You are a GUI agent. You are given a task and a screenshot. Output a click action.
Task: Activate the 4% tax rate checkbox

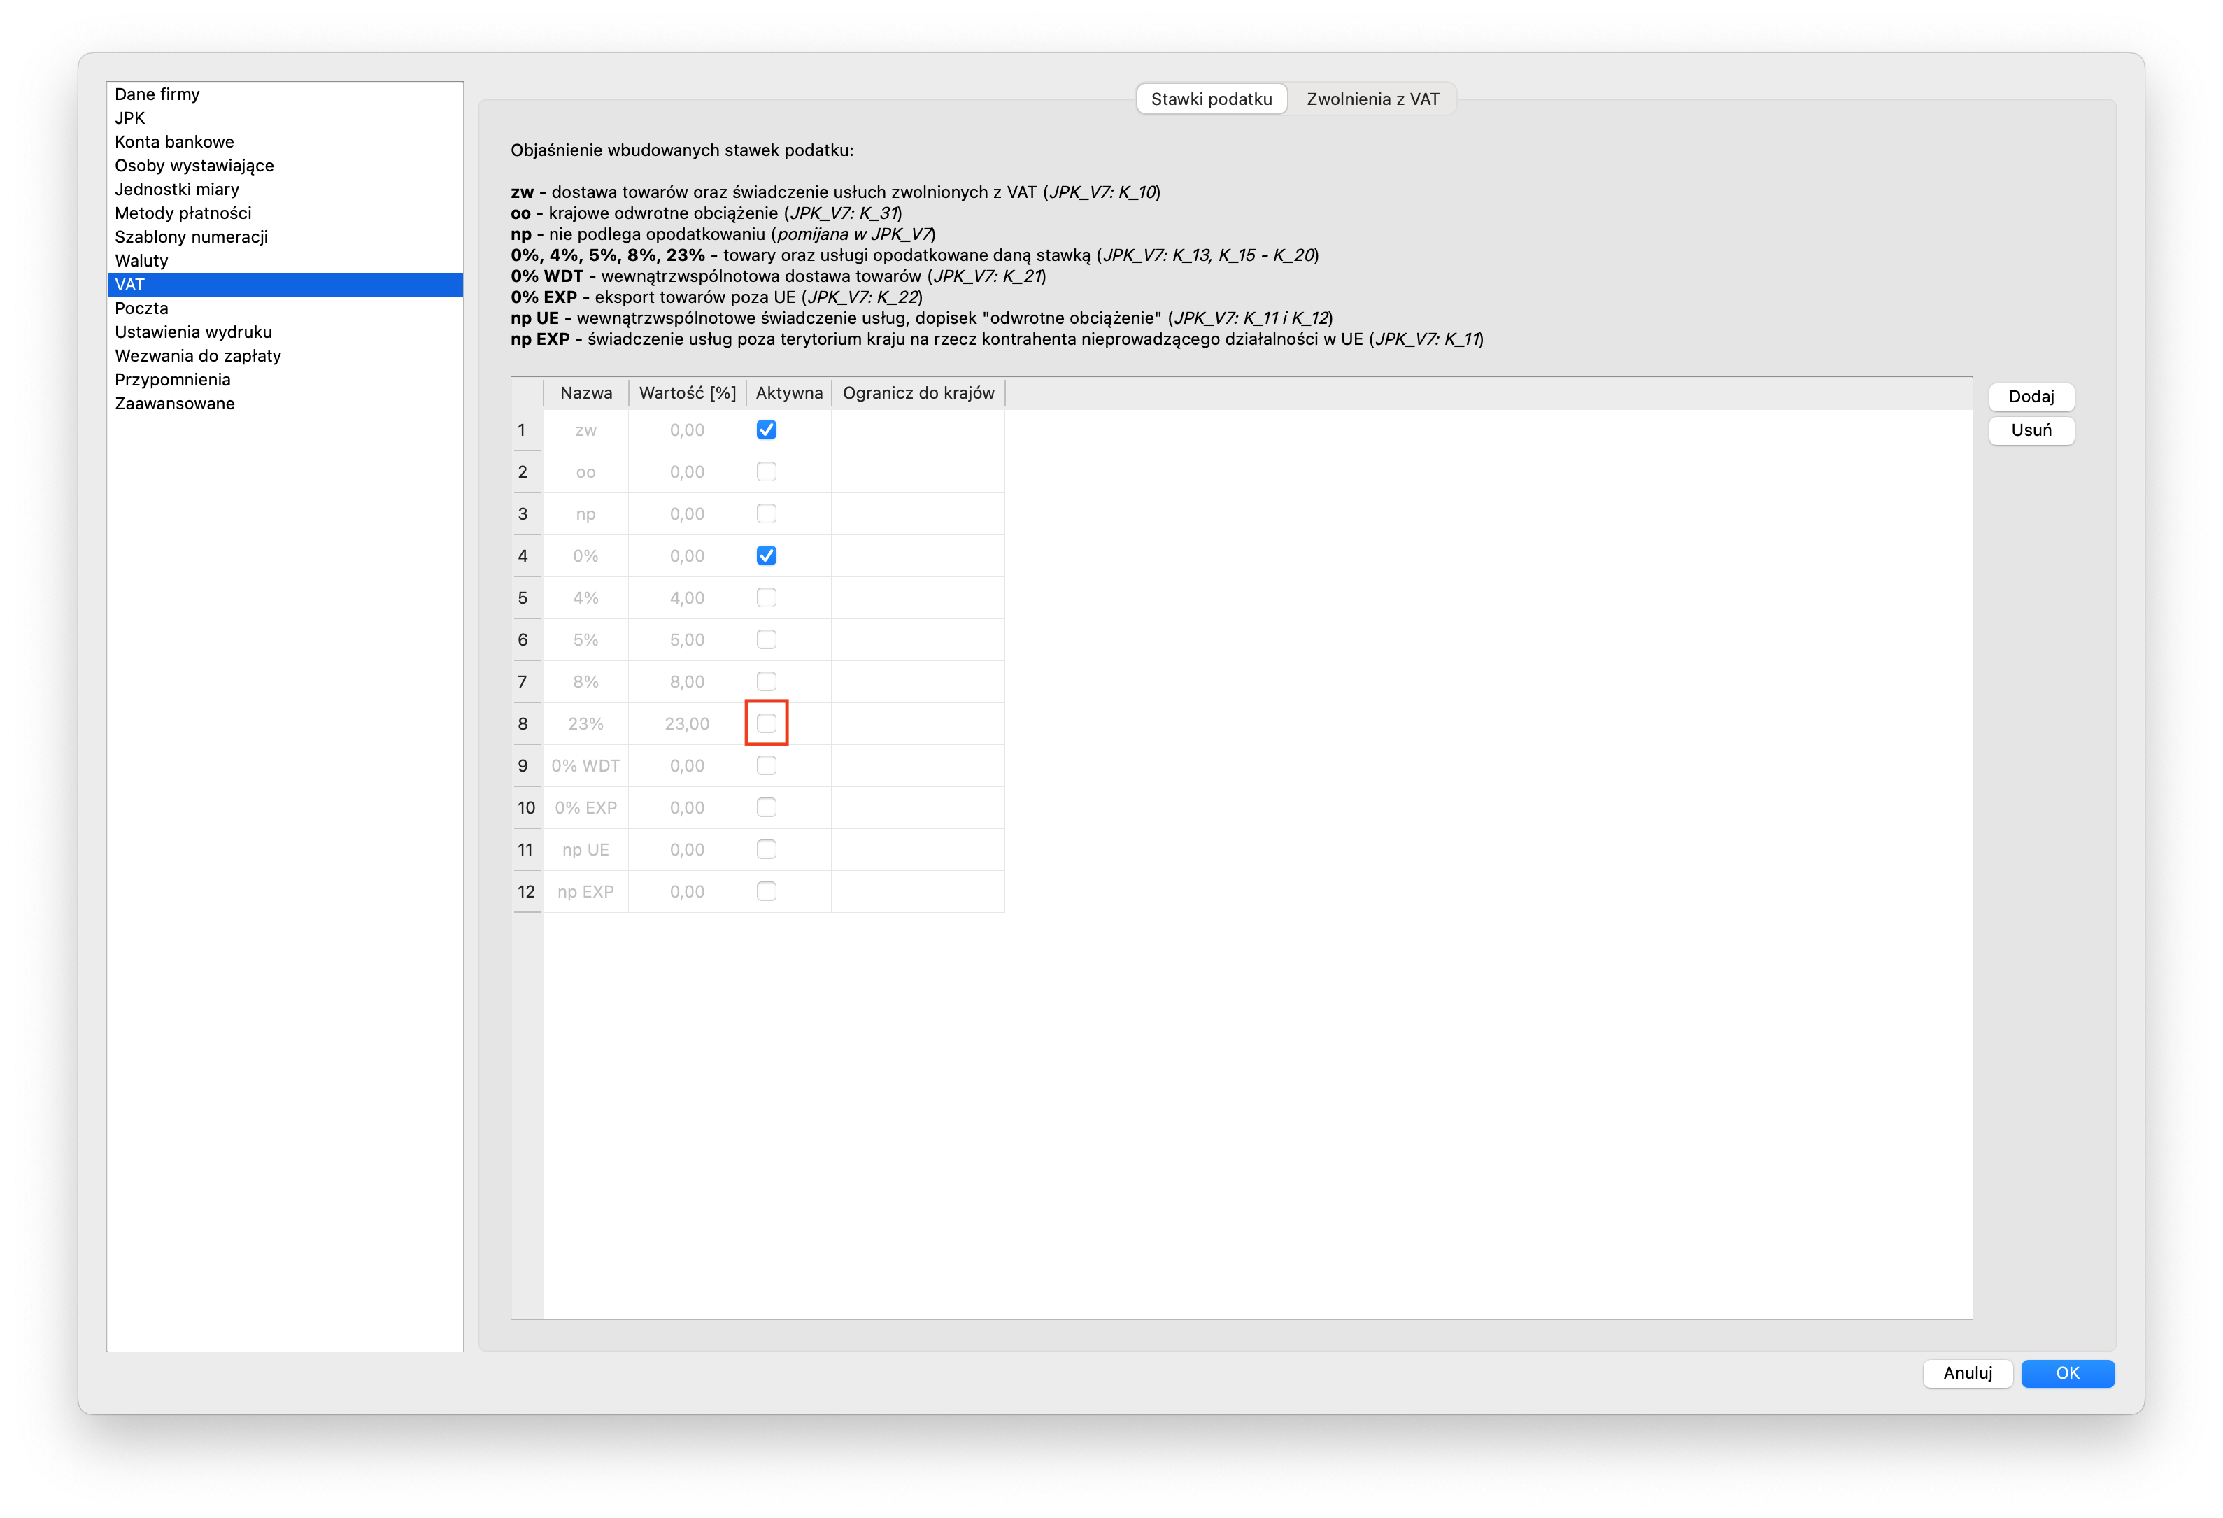[766, 599]
